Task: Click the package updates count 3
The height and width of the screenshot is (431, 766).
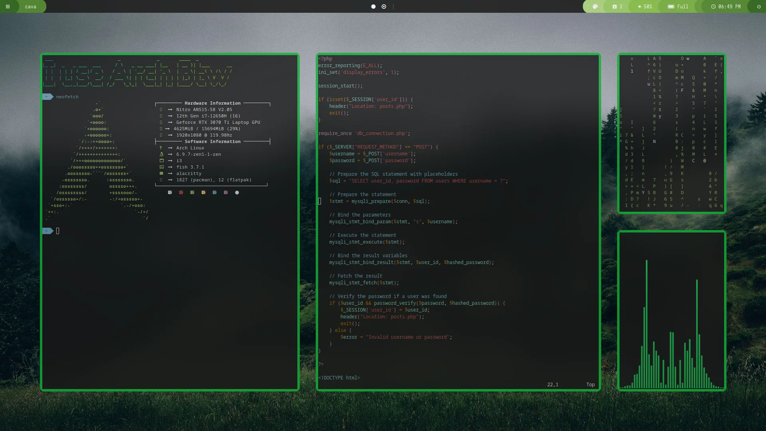Action: coord(618,6)
